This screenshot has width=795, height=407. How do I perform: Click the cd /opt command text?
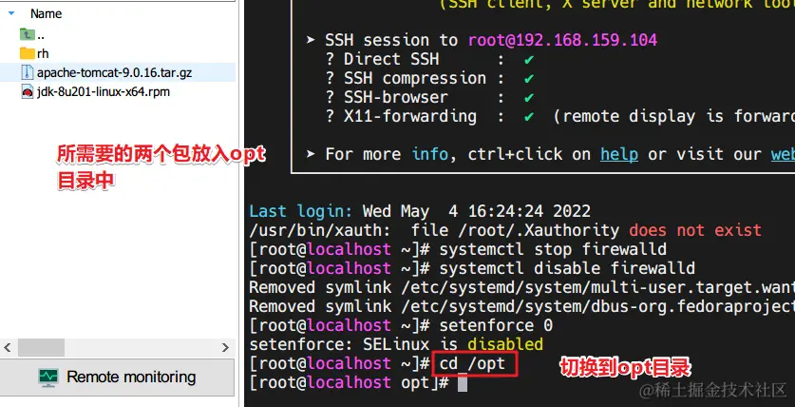click(x=472, y=363)
